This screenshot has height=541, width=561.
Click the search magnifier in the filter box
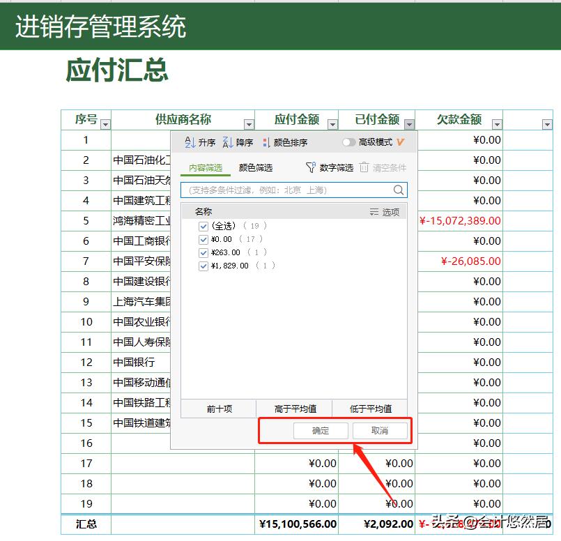coord(398,189)
